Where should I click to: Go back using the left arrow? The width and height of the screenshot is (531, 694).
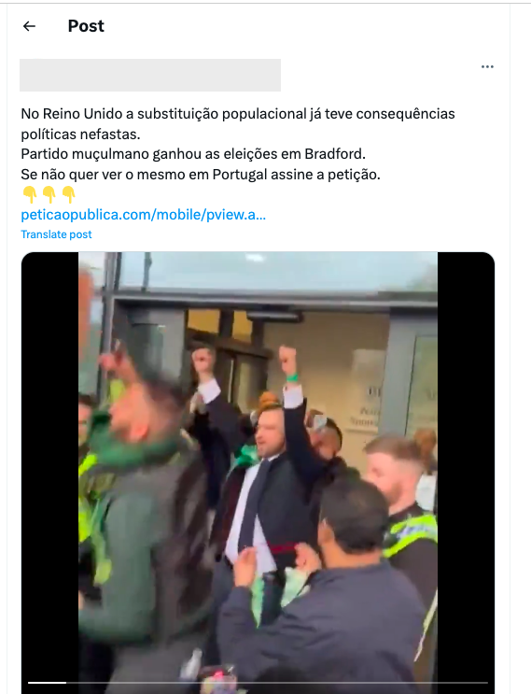(29, 26)
